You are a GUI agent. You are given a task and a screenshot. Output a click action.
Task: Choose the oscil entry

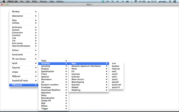[116, 71]
